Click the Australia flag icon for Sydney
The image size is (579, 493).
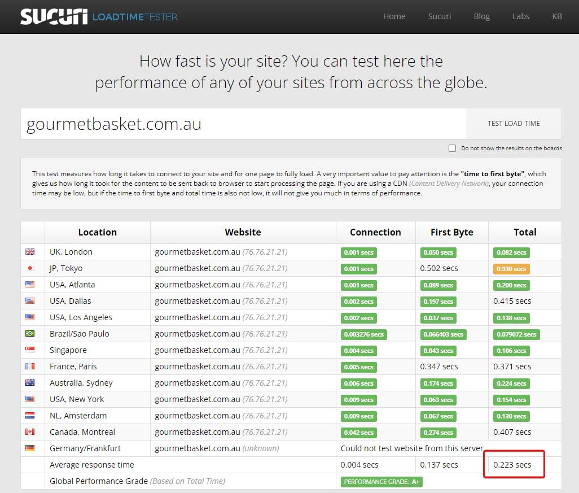(x=30, y=383)
